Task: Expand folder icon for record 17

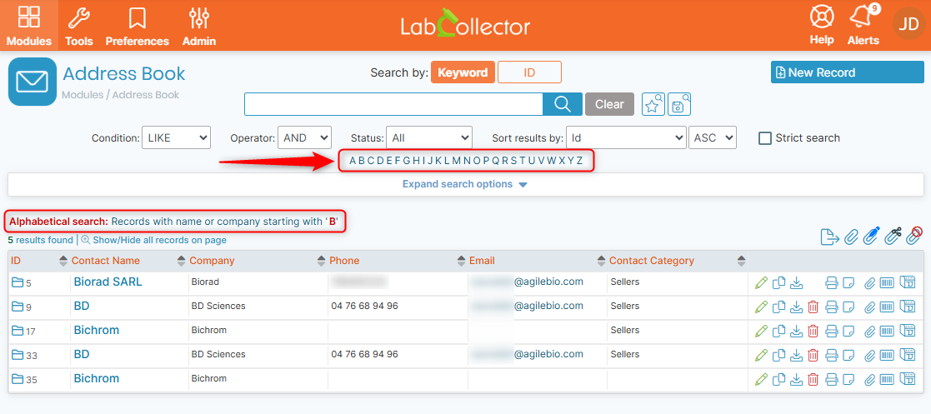Action: pyautogui.click(x=18, y=331)
